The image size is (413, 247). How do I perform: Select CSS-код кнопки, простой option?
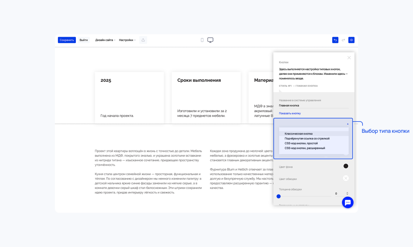314,143
